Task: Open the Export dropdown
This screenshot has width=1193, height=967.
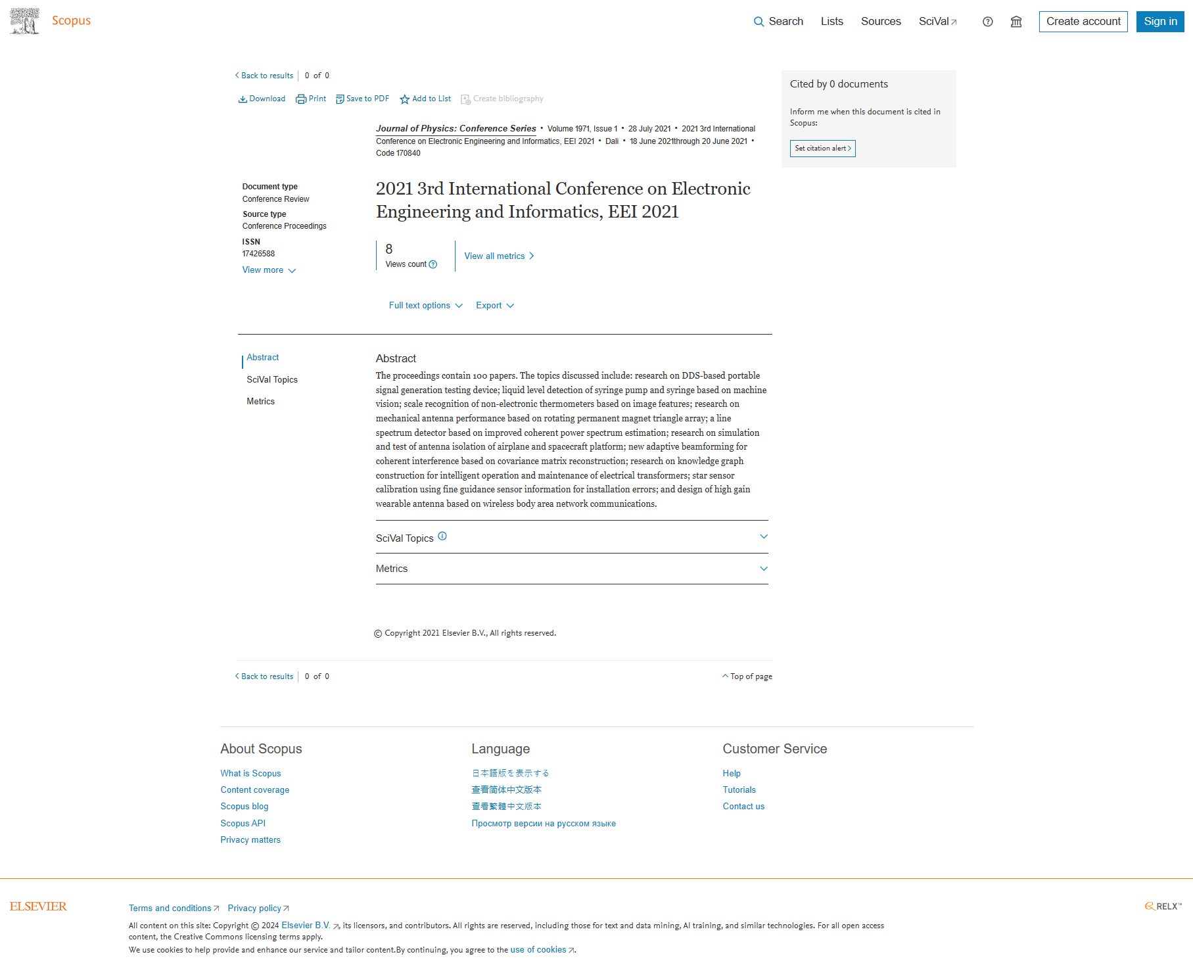Action: pyautogui.click(x=495, y=306)
